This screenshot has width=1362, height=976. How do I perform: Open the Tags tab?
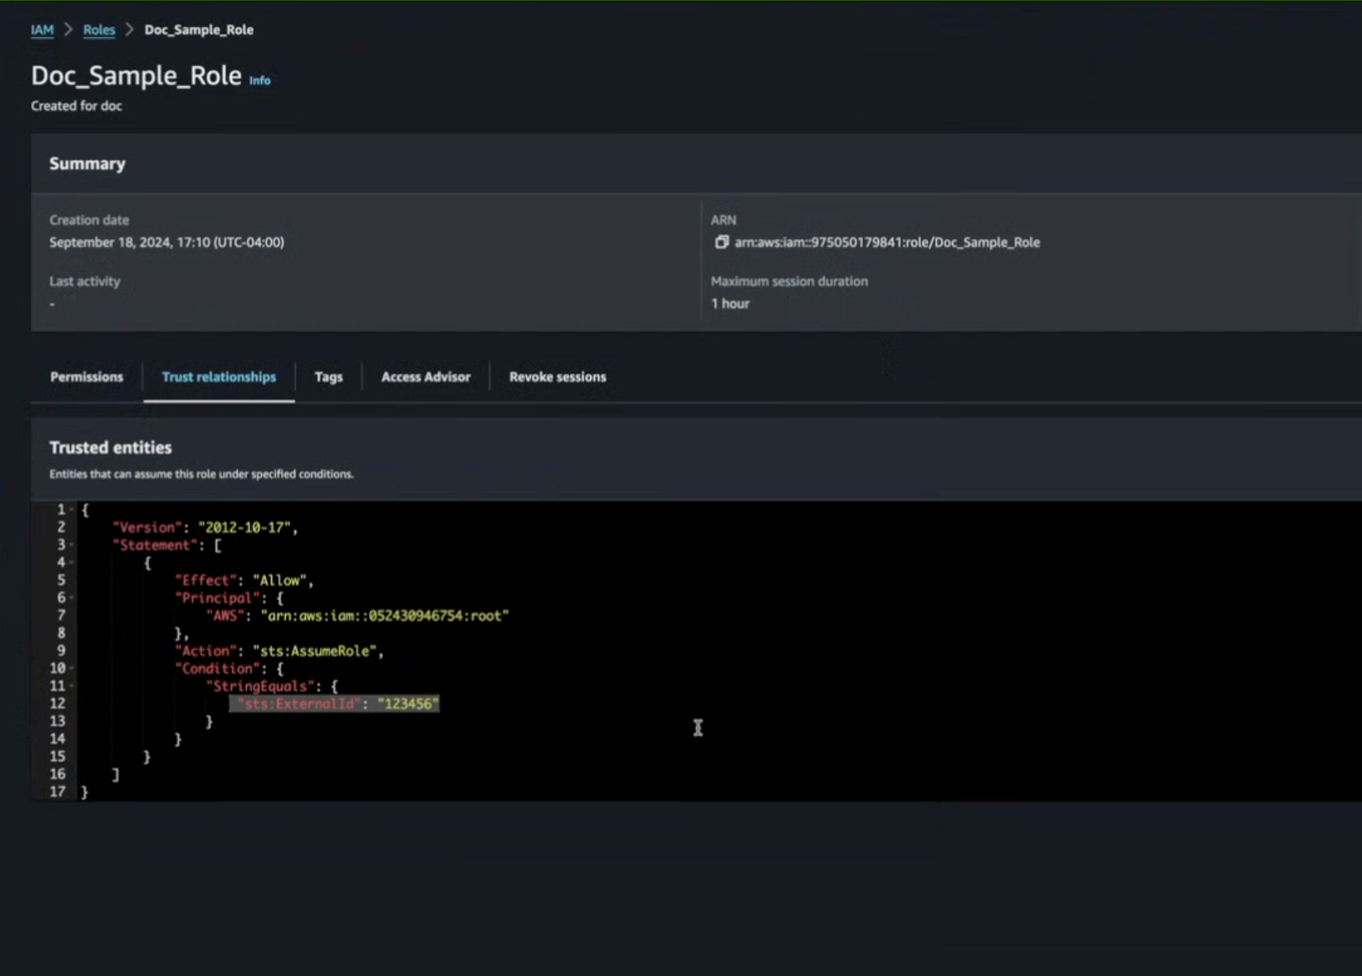[x=329, y=377]
